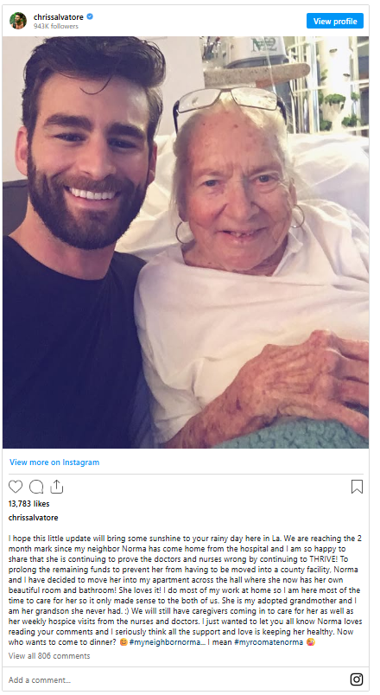Like the post with the heart icon
380x695 pixels.
click(x=16, y=487)
